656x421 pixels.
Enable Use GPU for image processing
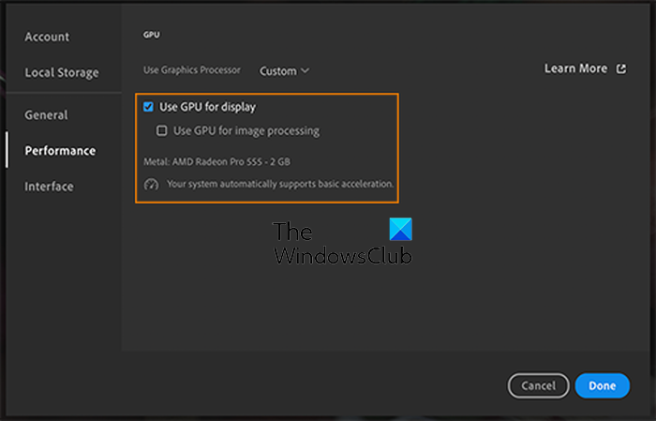(x=162, y=131)
